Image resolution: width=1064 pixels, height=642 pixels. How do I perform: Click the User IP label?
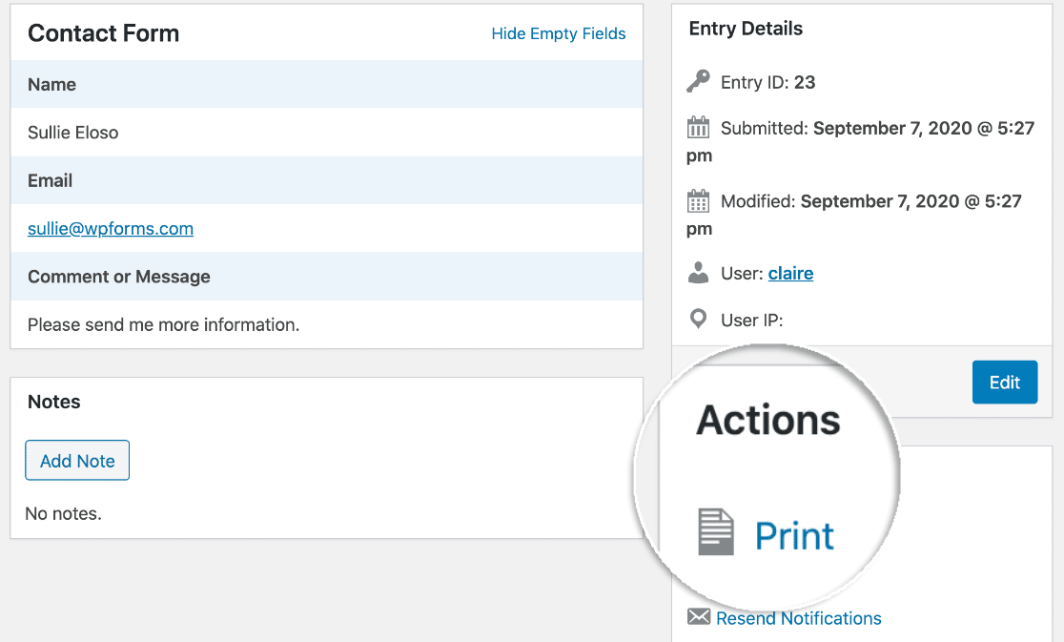pos(752,321)
